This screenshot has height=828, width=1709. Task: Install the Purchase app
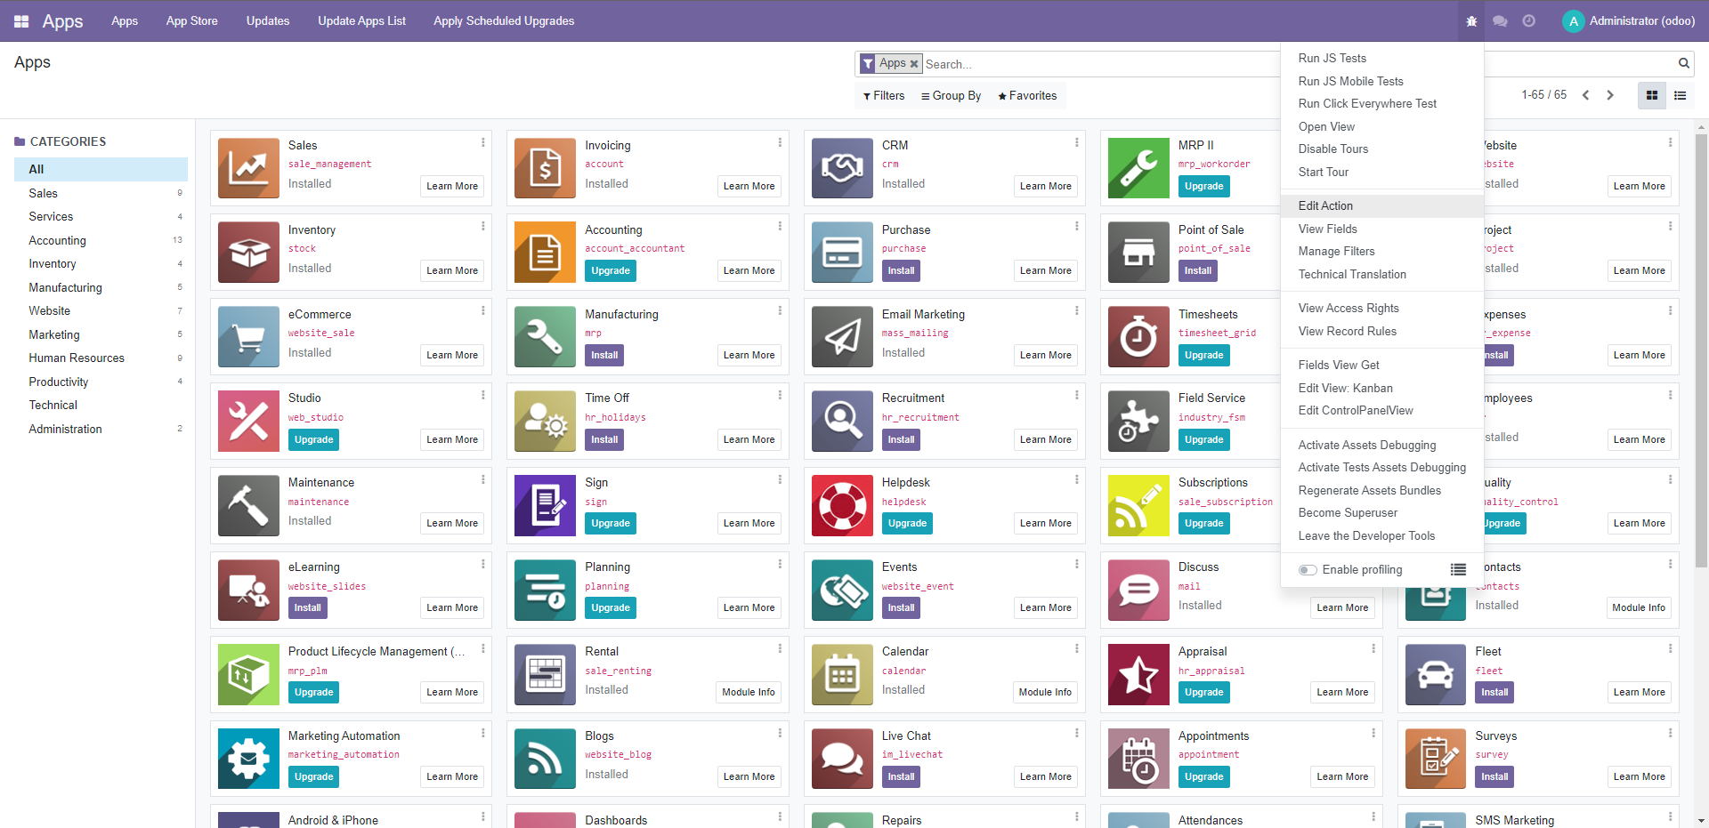click(901, 270)
